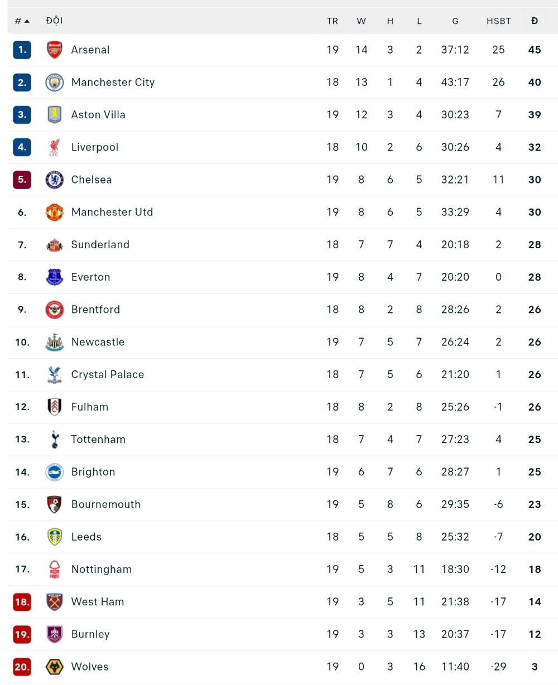
Task: Click the Wolves club logo
Action: [x=54, y=667]
